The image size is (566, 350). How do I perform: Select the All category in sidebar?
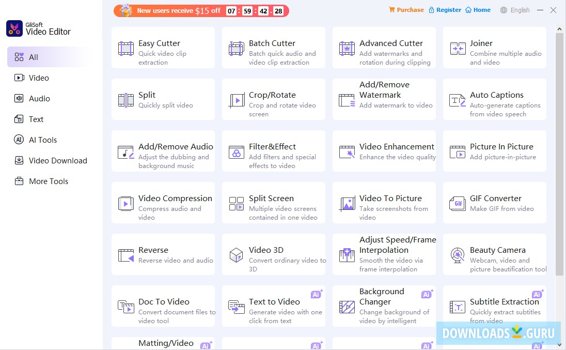[49, 57]
